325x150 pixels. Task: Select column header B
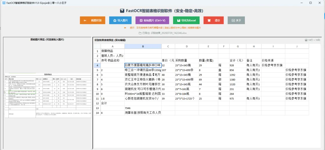pyautogui.click(x=143, y=46)
